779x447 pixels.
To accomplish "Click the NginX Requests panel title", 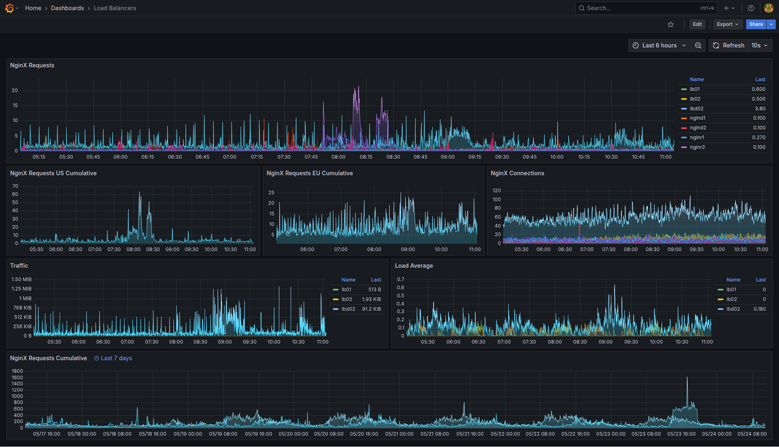I will 32,65.
